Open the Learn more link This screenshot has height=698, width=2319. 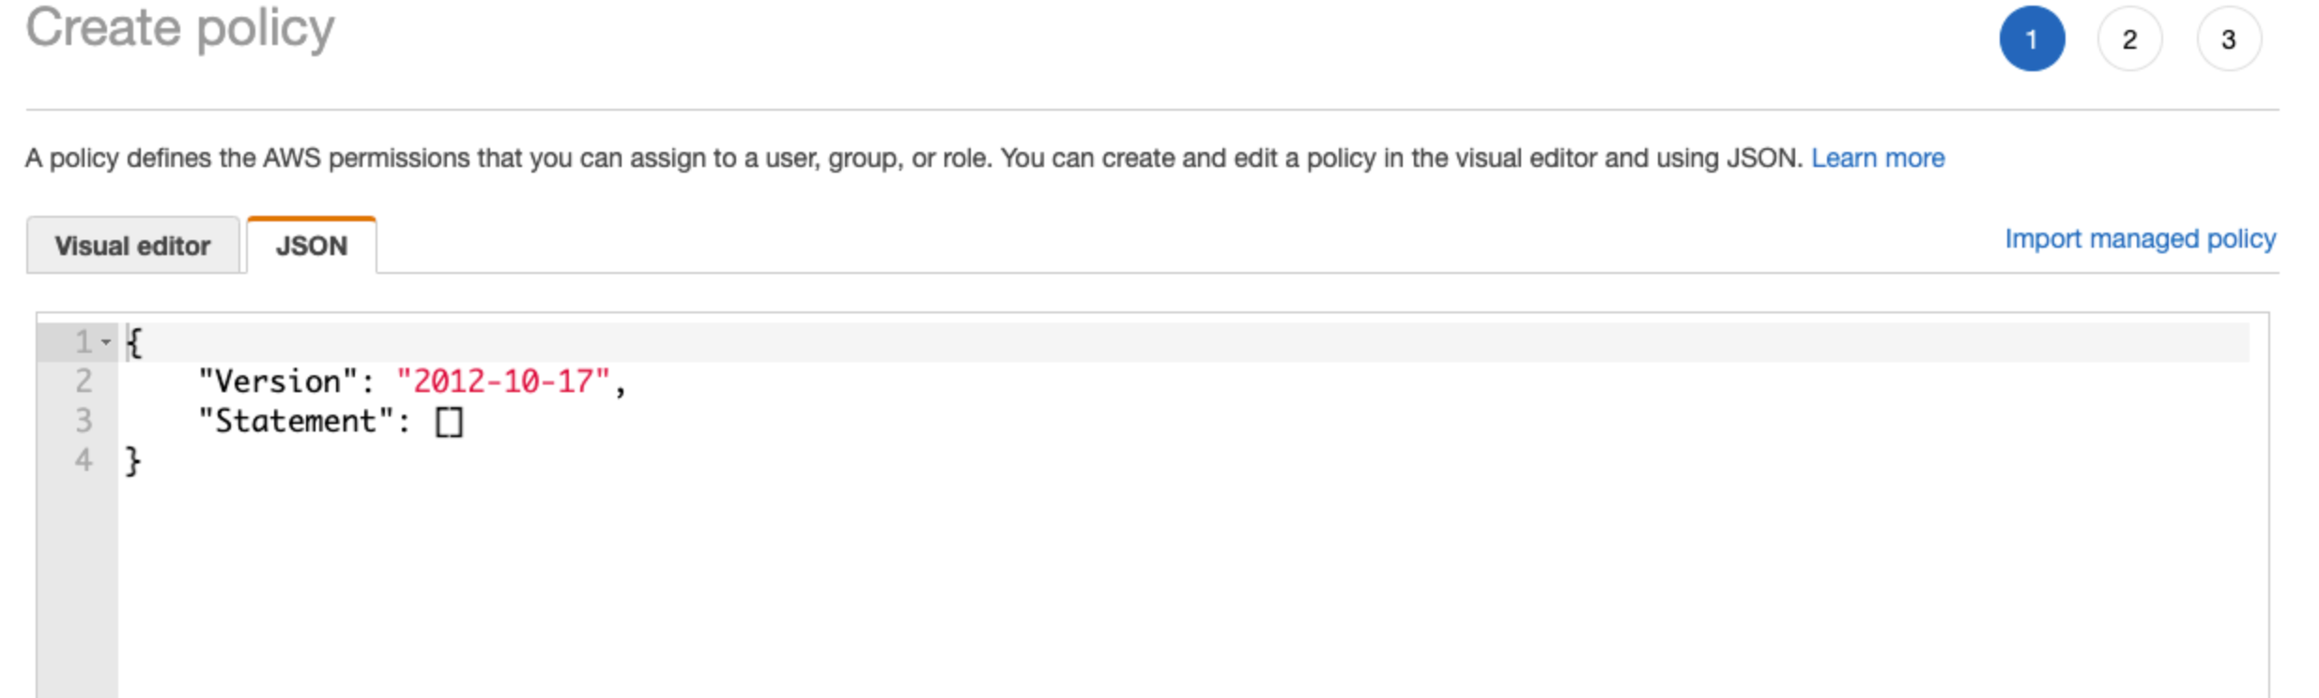[x=1878, y=158]
